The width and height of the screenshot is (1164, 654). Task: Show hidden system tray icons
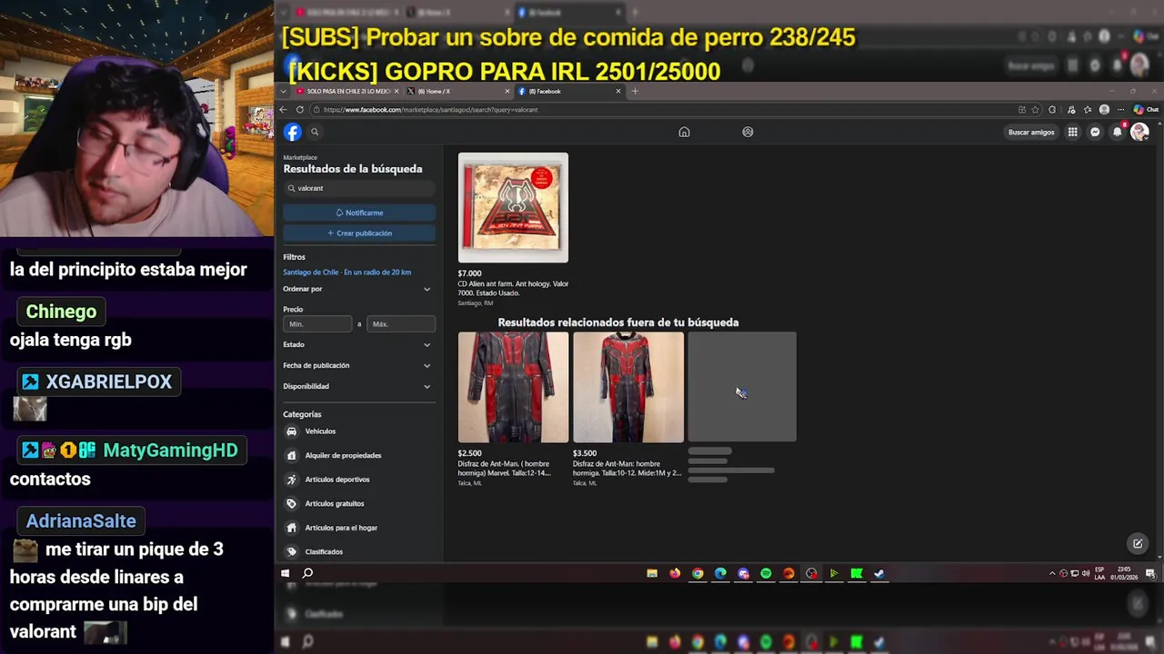point(1052,573)
